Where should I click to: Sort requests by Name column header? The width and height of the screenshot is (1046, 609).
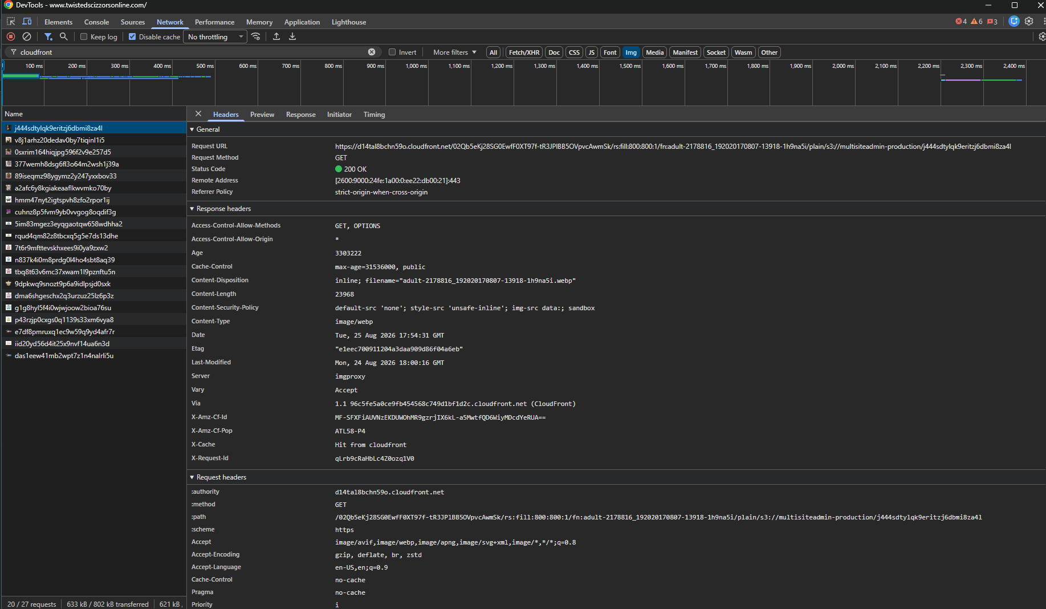pyautogui.click(x=93, y=114)
